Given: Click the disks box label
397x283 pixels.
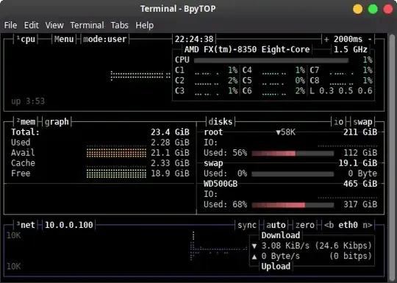Looking at the screenshot, I should (221, 122).
